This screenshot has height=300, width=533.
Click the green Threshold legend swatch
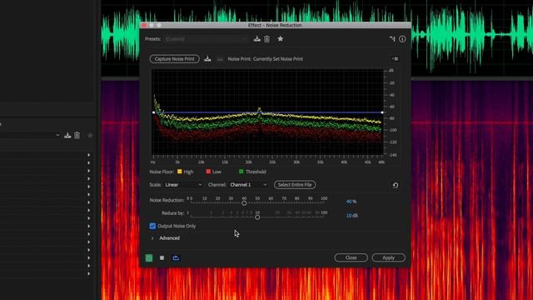[241, 172]
